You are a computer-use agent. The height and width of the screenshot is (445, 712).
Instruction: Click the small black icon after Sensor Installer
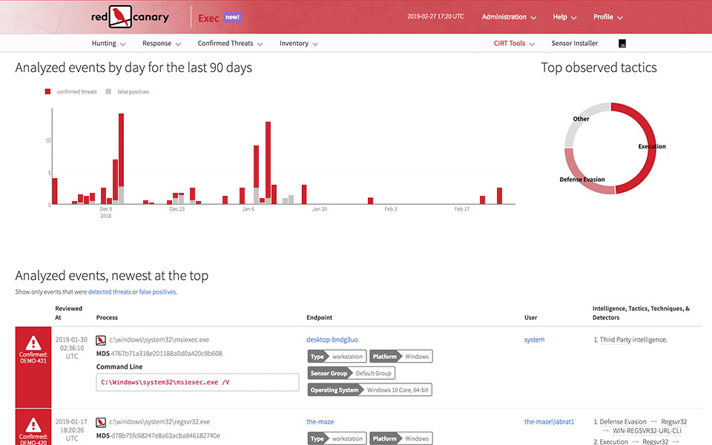coord(622,44)
